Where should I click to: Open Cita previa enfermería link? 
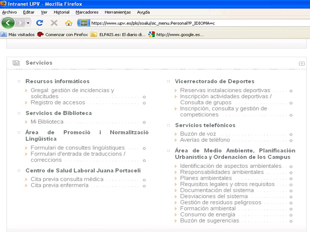(x=59, y=185)
